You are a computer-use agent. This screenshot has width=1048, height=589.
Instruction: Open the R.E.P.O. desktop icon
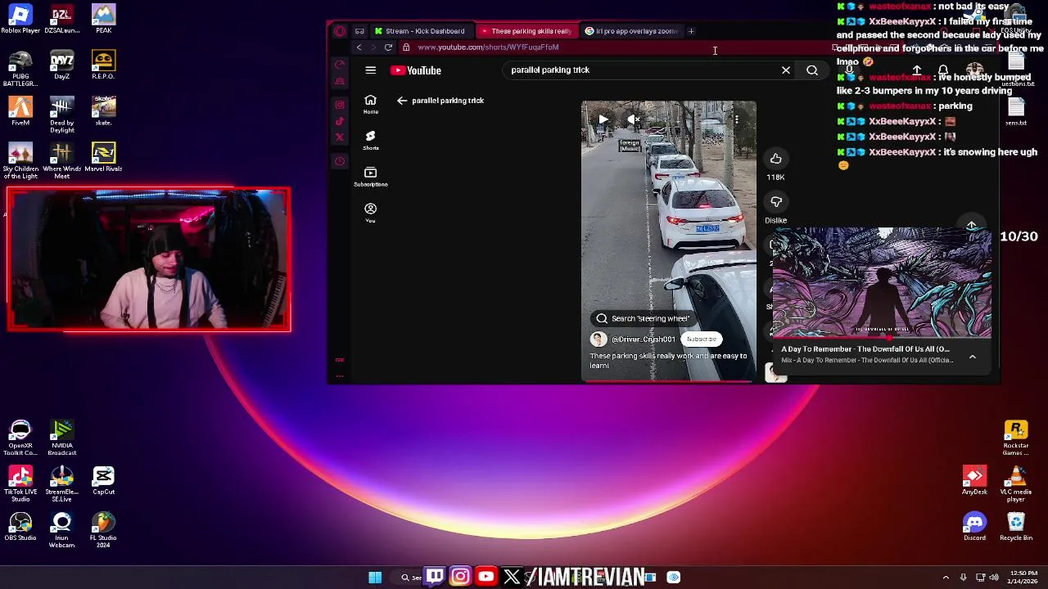click(103, 65)
